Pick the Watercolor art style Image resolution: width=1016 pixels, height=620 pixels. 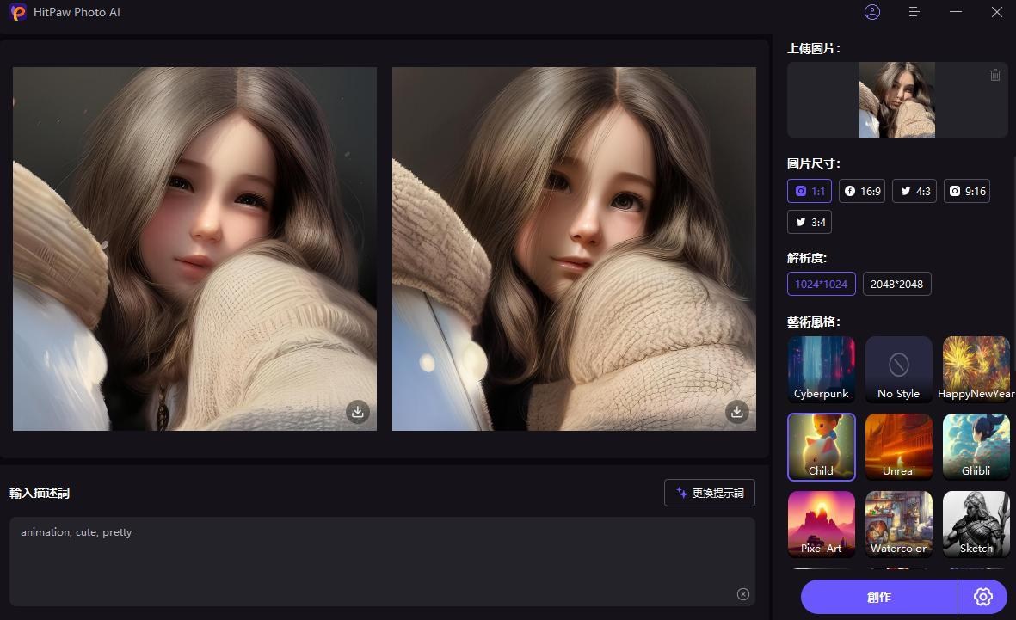898,523
